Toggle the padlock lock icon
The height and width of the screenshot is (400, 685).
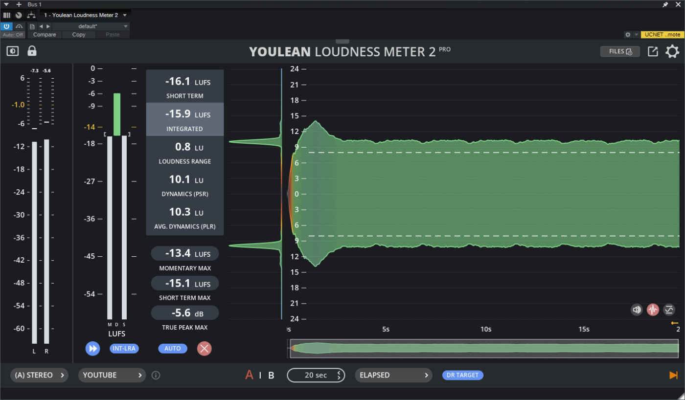(32, 51)
